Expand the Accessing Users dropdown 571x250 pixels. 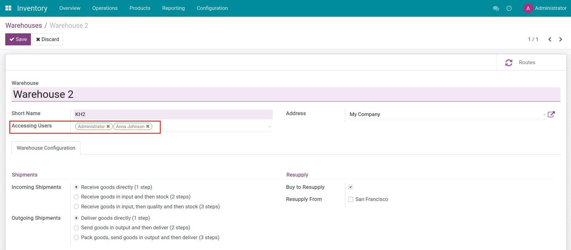pos(270,127)
